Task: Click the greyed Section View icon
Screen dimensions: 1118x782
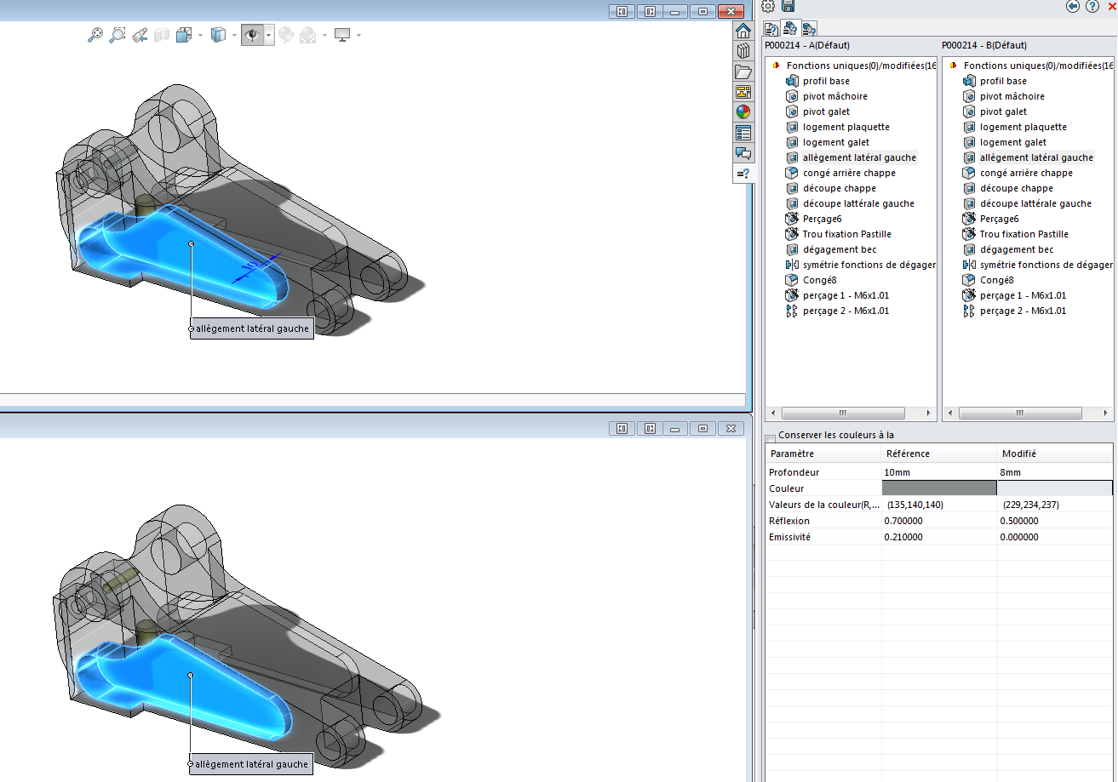Action: 162,35
